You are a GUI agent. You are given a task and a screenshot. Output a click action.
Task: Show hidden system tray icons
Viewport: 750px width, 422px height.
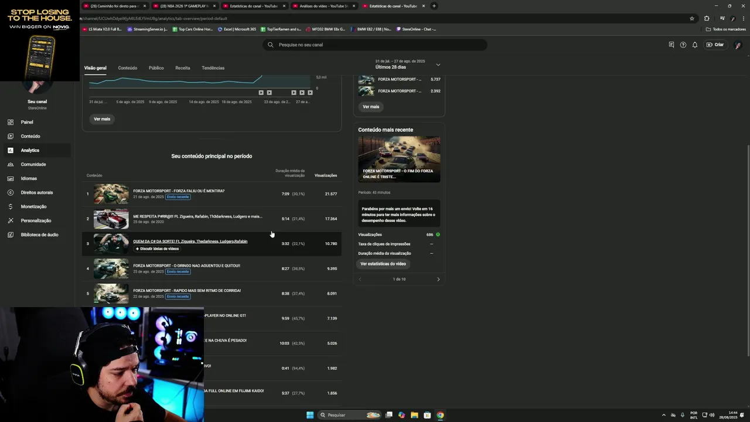coord(664,415)
